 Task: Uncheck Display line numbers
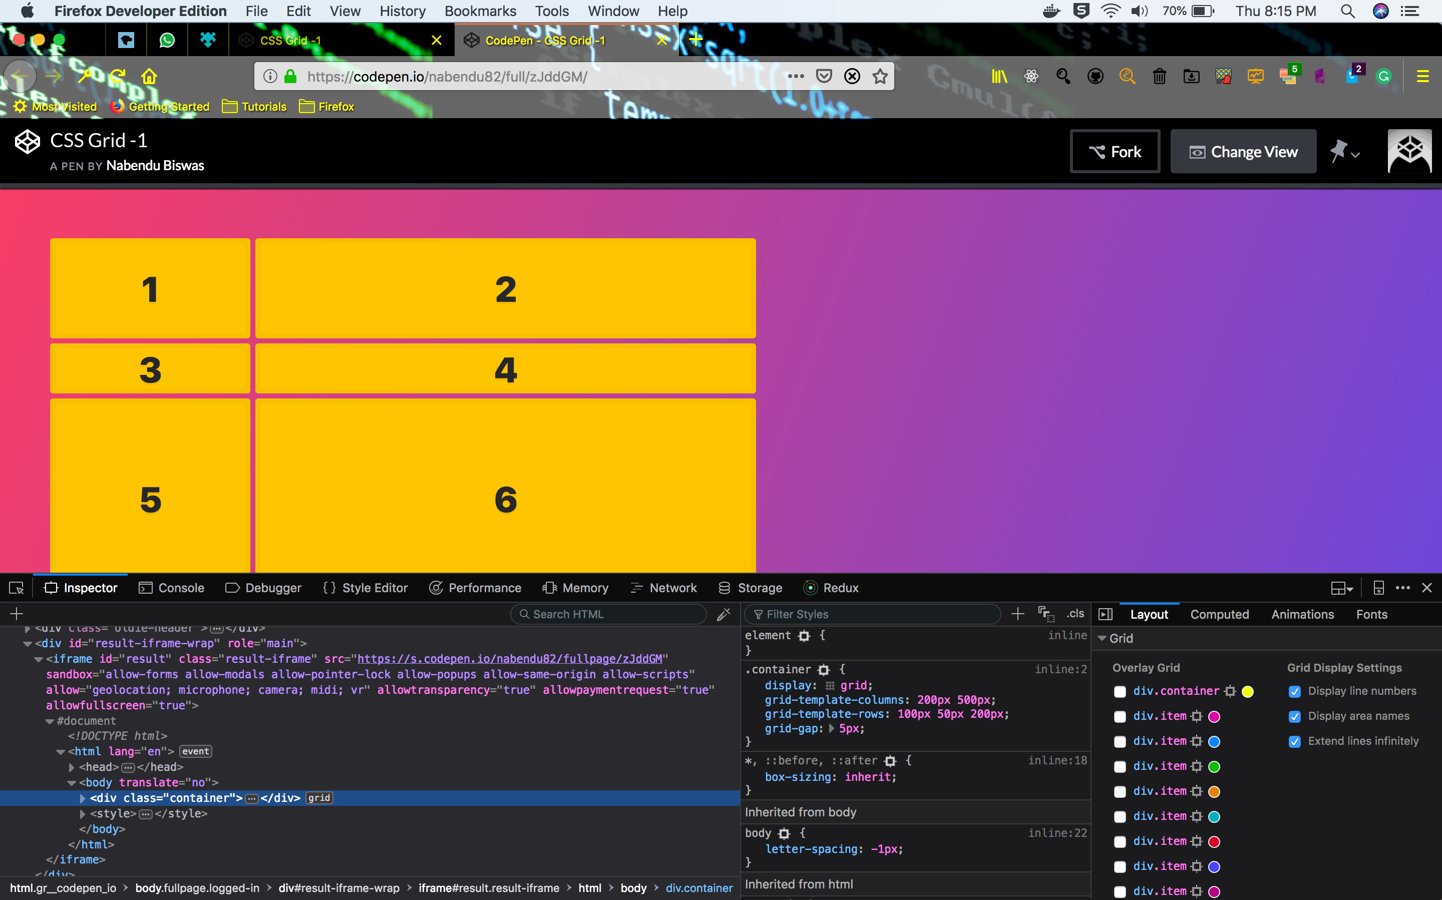pos(1294,692)
